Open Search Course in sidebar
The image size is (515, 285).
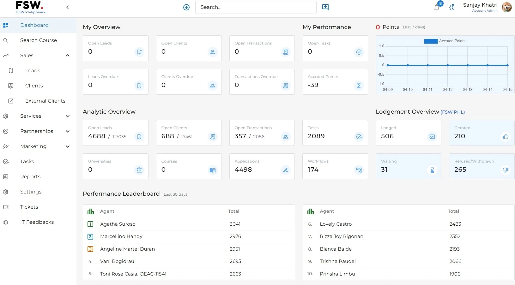38,40
